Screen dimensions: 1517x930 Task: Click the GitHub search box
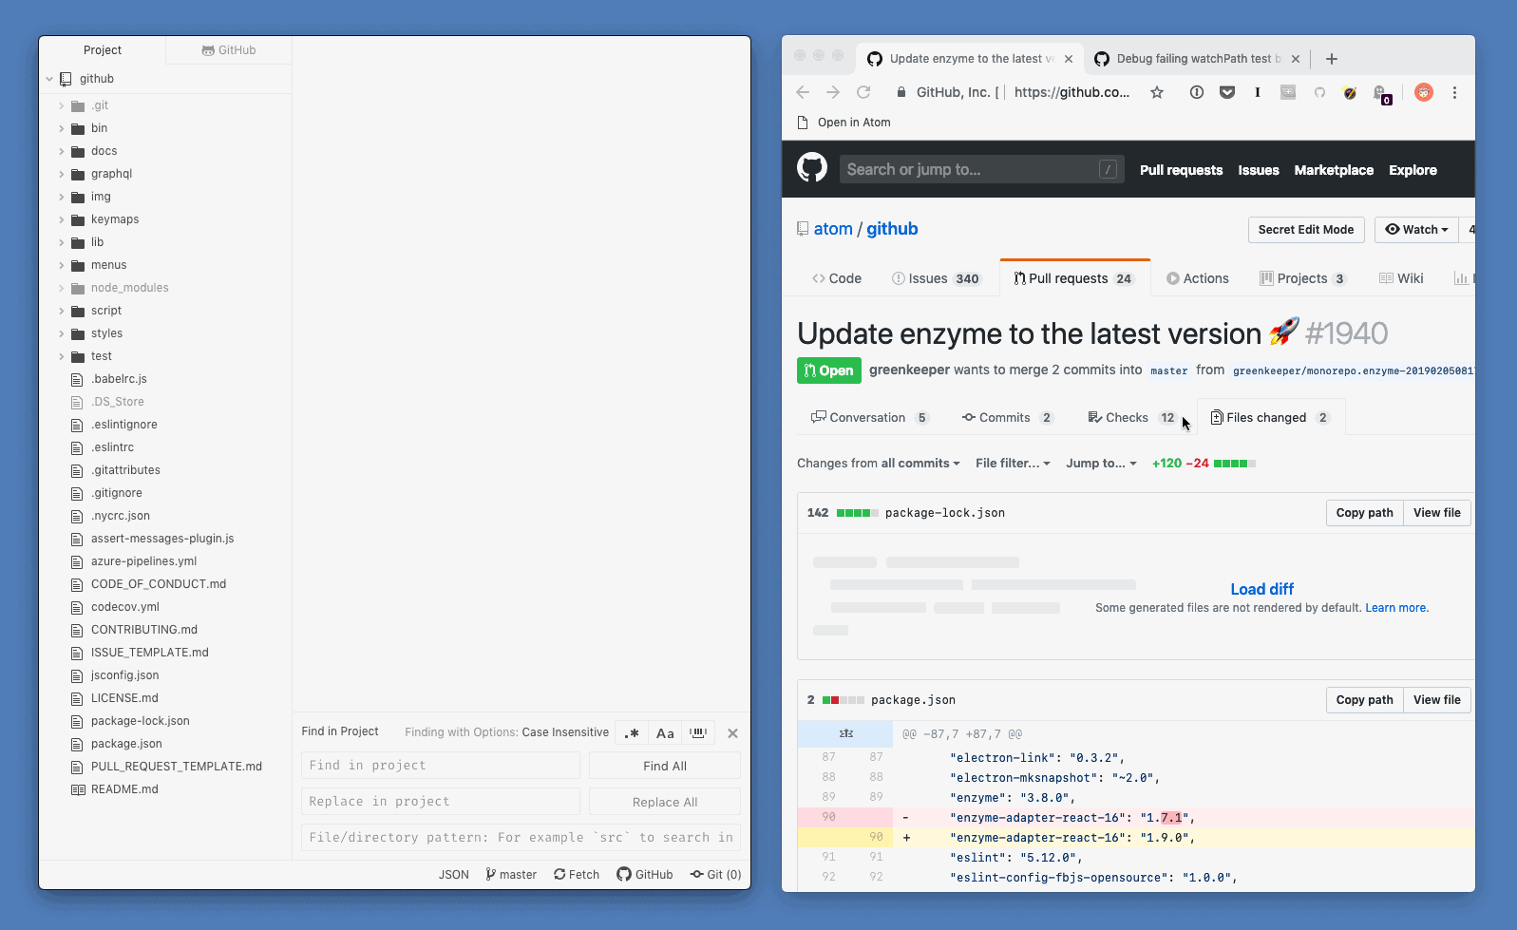tap(981, 169)
